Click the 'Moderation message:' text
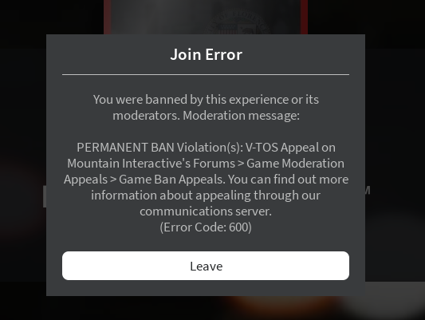 (242, 116)
